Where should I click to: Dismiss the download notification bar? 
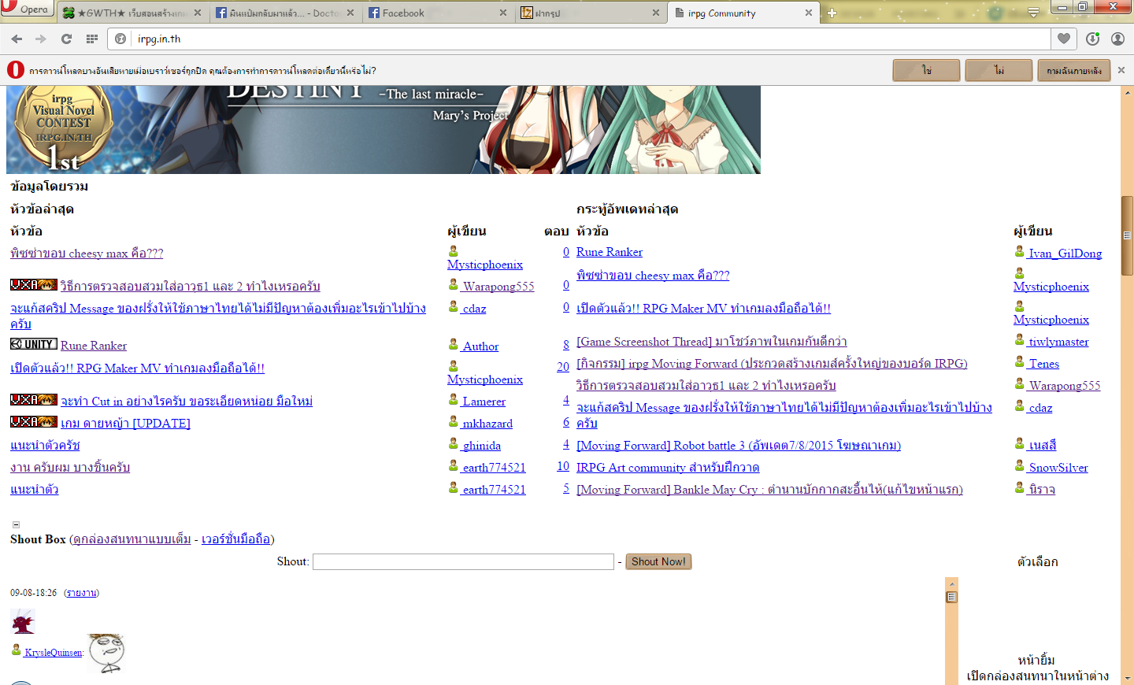1121,70
